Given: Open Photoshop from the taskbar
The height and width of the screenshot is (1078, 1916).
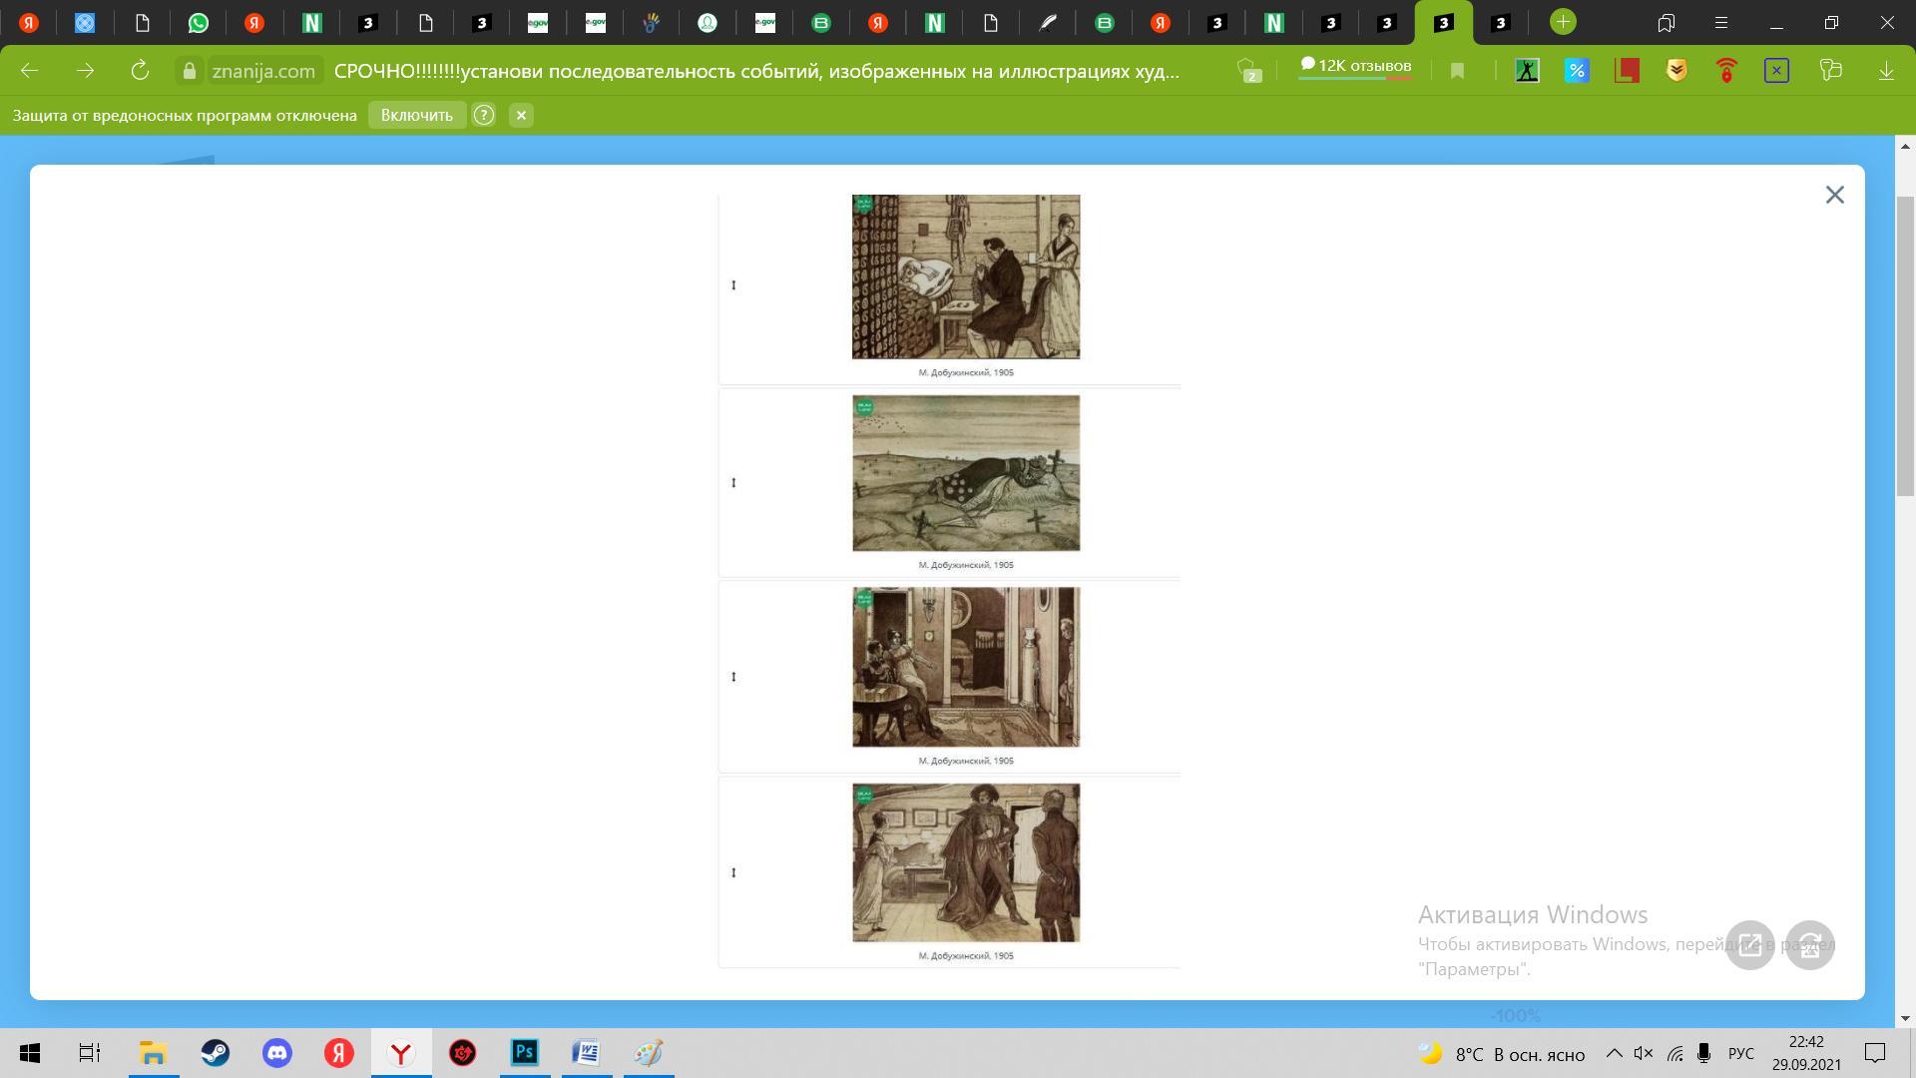Looking at the screenshot, I should pos(525,1053).
